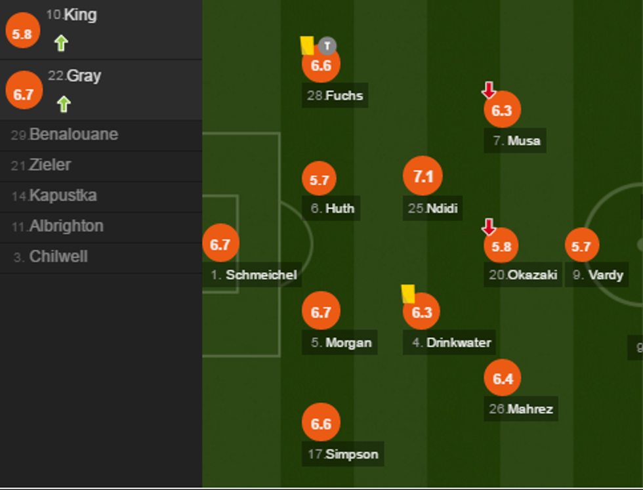643x490 pixels.
Task: Click Ndidi's 7.1 rating circle
Action: [423, 176]
